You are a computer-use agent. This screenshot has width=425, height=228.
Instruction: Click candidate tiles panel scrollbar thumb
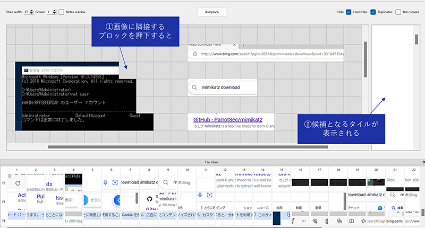(x=416, y=39)
